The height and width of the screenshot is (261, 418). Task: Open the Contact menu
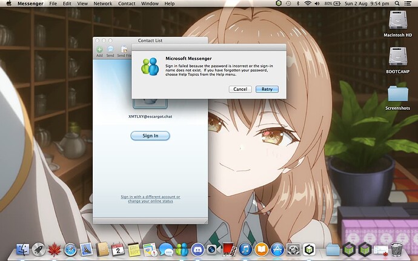(x=127, y=4)
